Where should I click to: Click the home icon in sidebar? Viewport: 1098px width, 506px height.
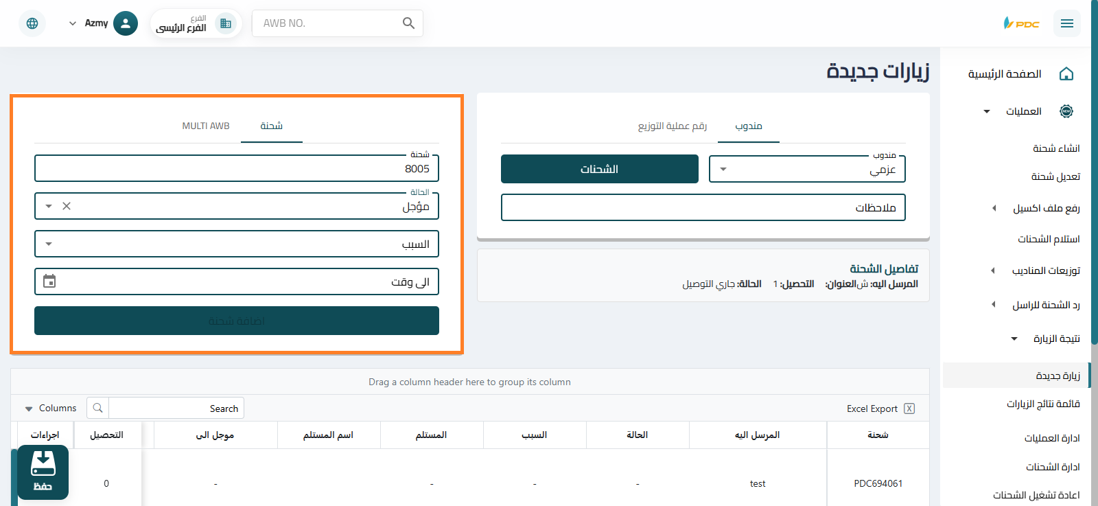(1066, 74)
